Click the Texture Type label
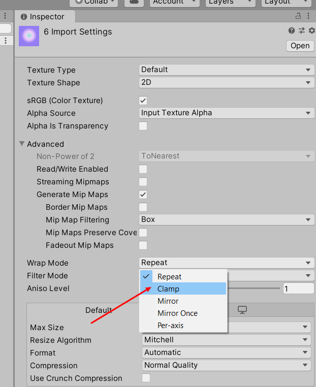 coord(51,70)
